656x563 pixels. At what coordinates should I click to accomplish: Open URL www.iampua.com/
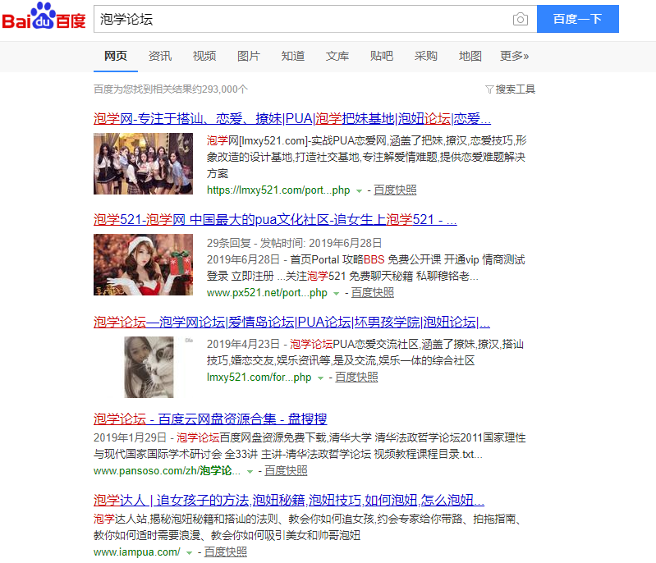tap(137, 552)
